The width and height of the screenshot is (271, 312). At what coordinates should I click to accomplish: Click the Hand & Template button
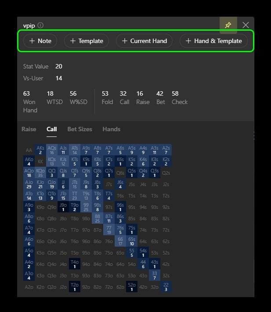pos(213,41)
